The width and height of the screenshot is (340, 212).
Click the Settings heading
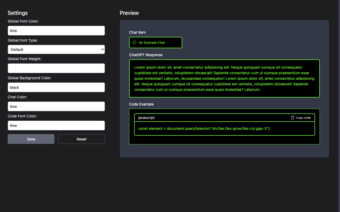pos(18,13)
